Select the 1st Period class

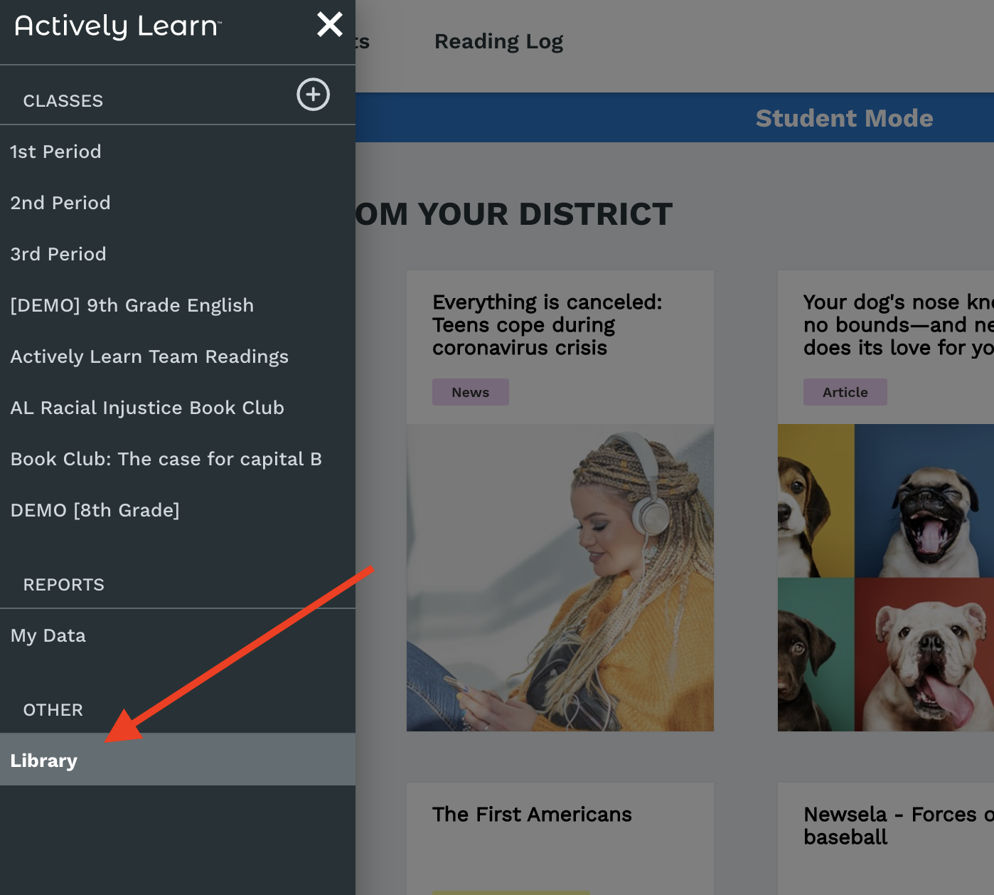tap(55, 151)
